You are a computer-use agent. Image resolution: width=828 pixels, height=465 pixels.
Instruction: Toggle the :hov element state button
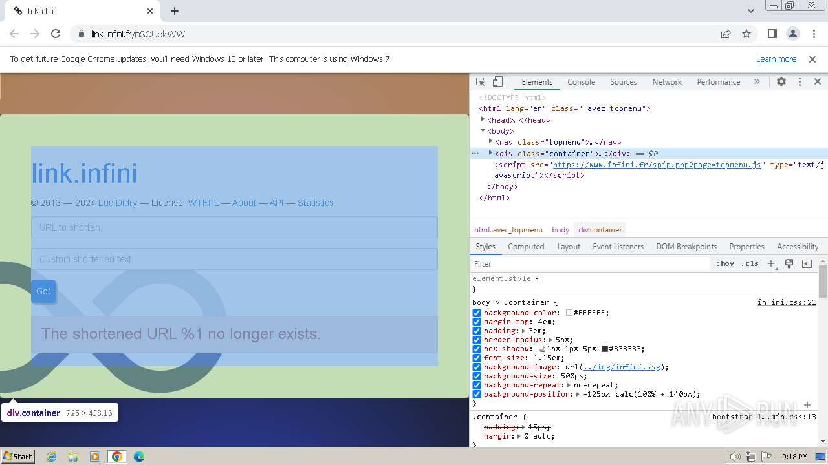(x=725, y=263)
